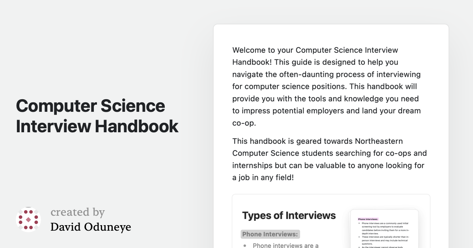Select the gray highlighted "Phone Interviews:" label
Image resolution: width=473 pixels, height=248 pixels.
coord(270,234)
